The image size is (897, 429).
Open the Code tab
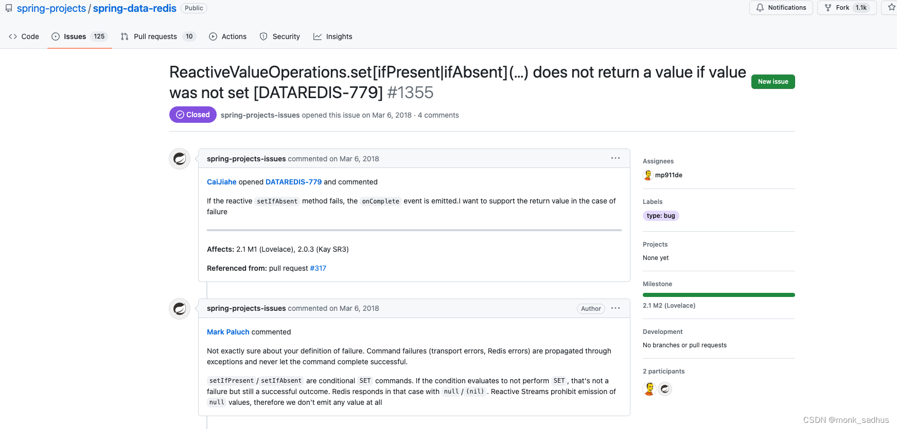(24, 36)
